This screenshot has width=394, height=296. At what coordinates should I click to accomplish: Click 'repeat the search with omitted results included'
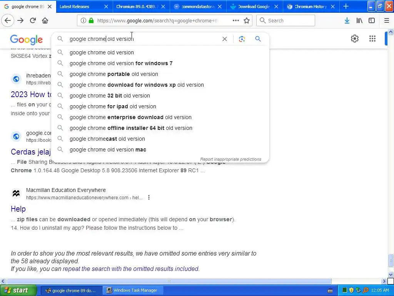[131, 269]
